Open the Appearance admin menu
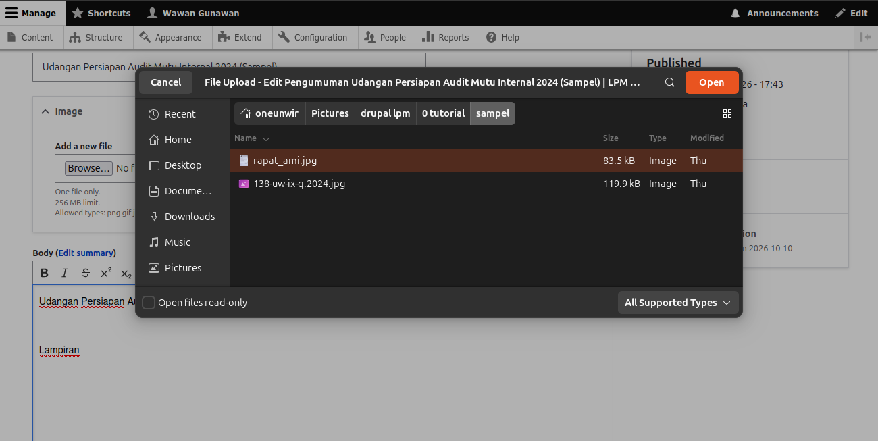878x441 pixels. [x=172, y=37]
